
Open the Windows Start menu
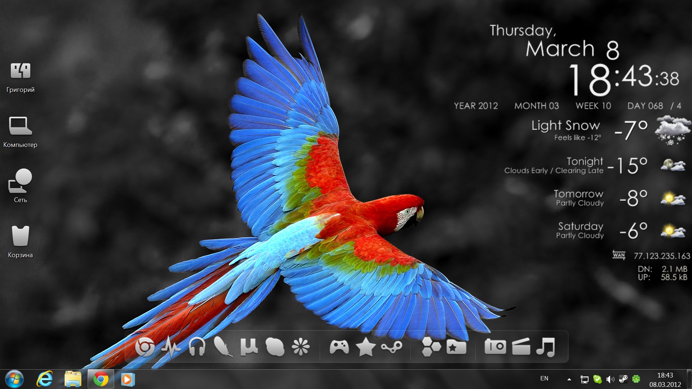pyautogui.click(x=14, y=379)
